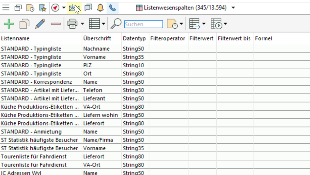The image size is (310, 175).
Task: Open the hamburger main menu
Action: point(6,8)
